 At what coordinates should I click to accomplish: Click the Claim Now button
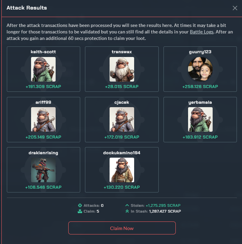122,228
